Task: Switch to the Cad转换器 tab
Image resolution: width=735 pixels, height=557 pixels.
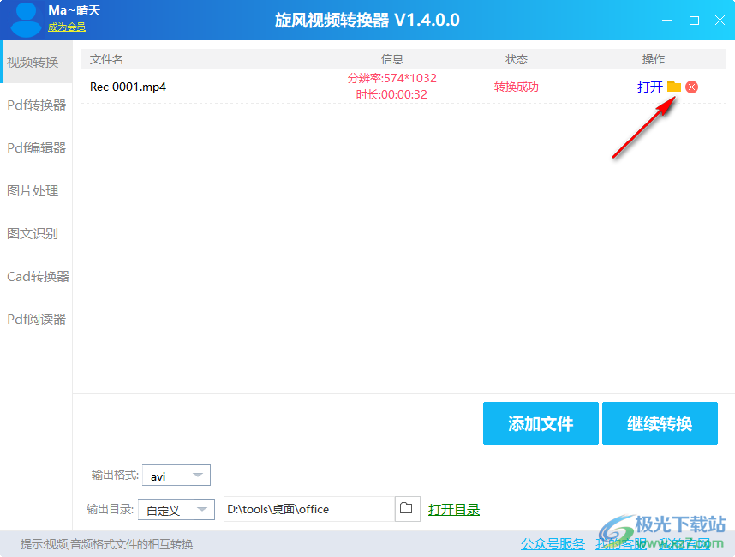Action: 35,276
